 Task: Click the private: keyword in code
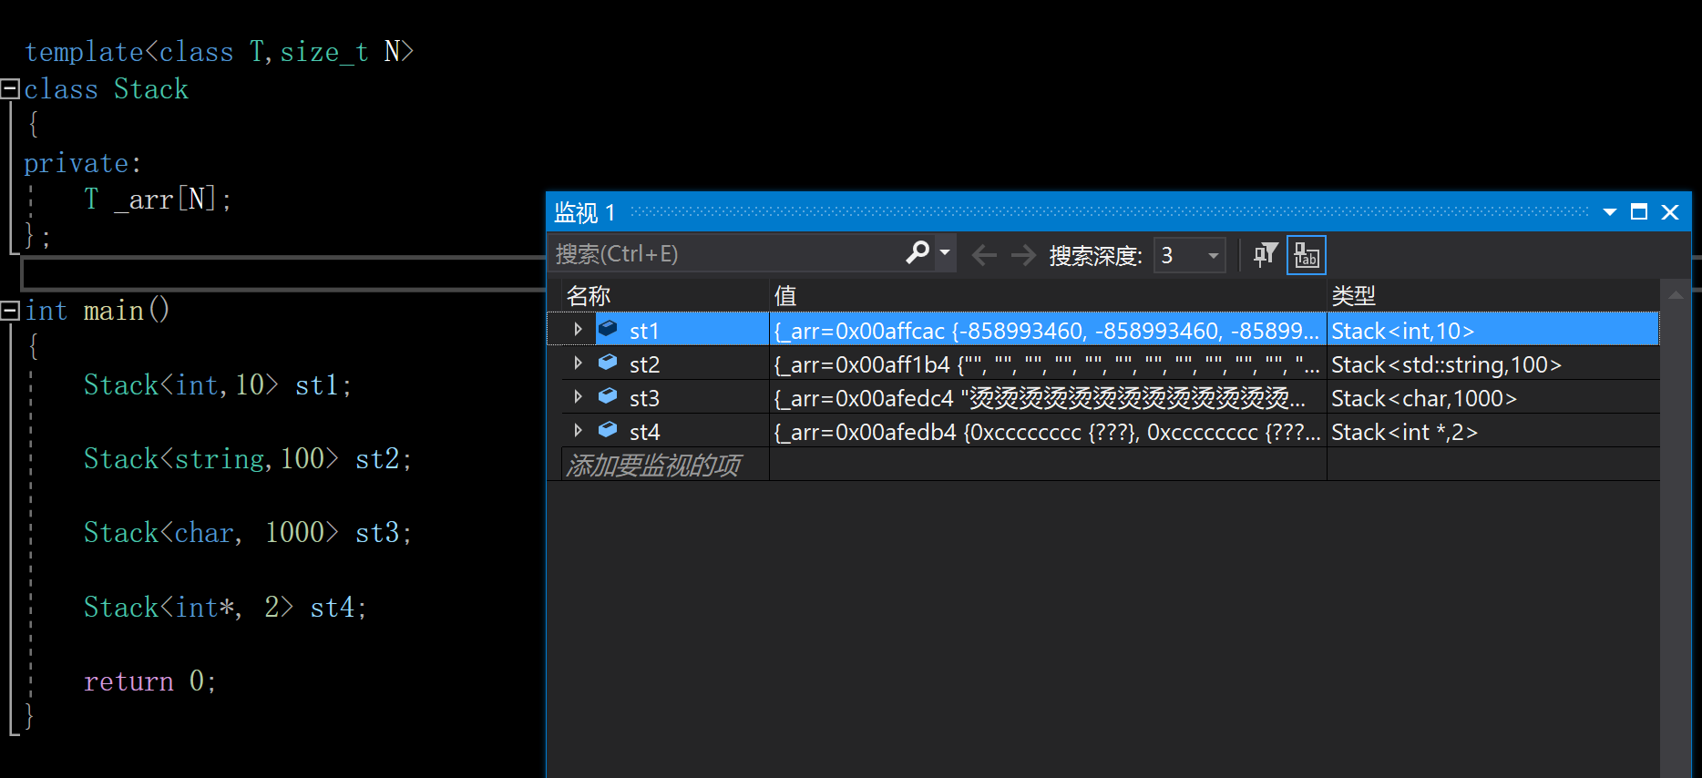point(82,163)
